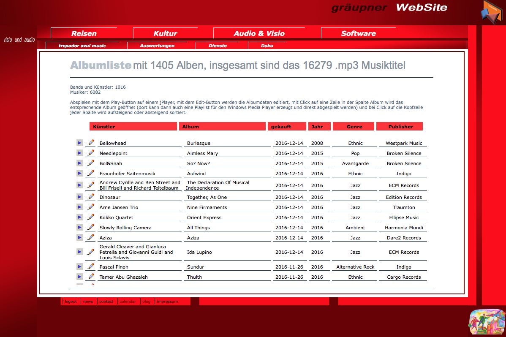Play the Bellowhead album
506x337 pixels.
tap(80, 143)
